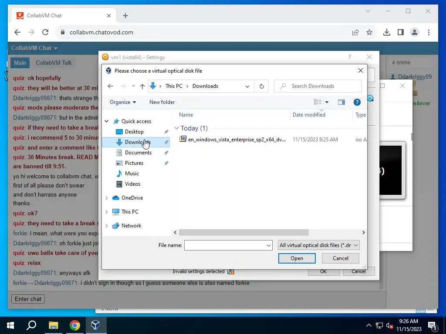Open the file type filter dropdown
The image size is (446, 334).
[x=318, y=245]
